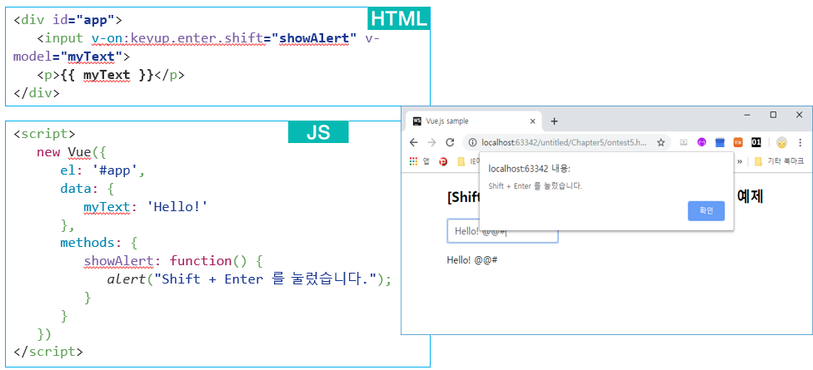The image size is (813, 370).
Task: Click the Hello! text input field
Action: point(502,231)
